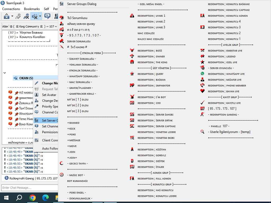This screenshot has width=271, height=203.
Task: Click the FA icon for Full Admin
Action: (x=132, y=178)
